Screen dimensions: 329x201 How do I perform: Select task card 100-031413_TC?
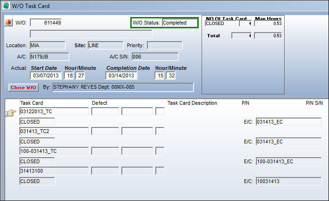(x=54, y=151)
